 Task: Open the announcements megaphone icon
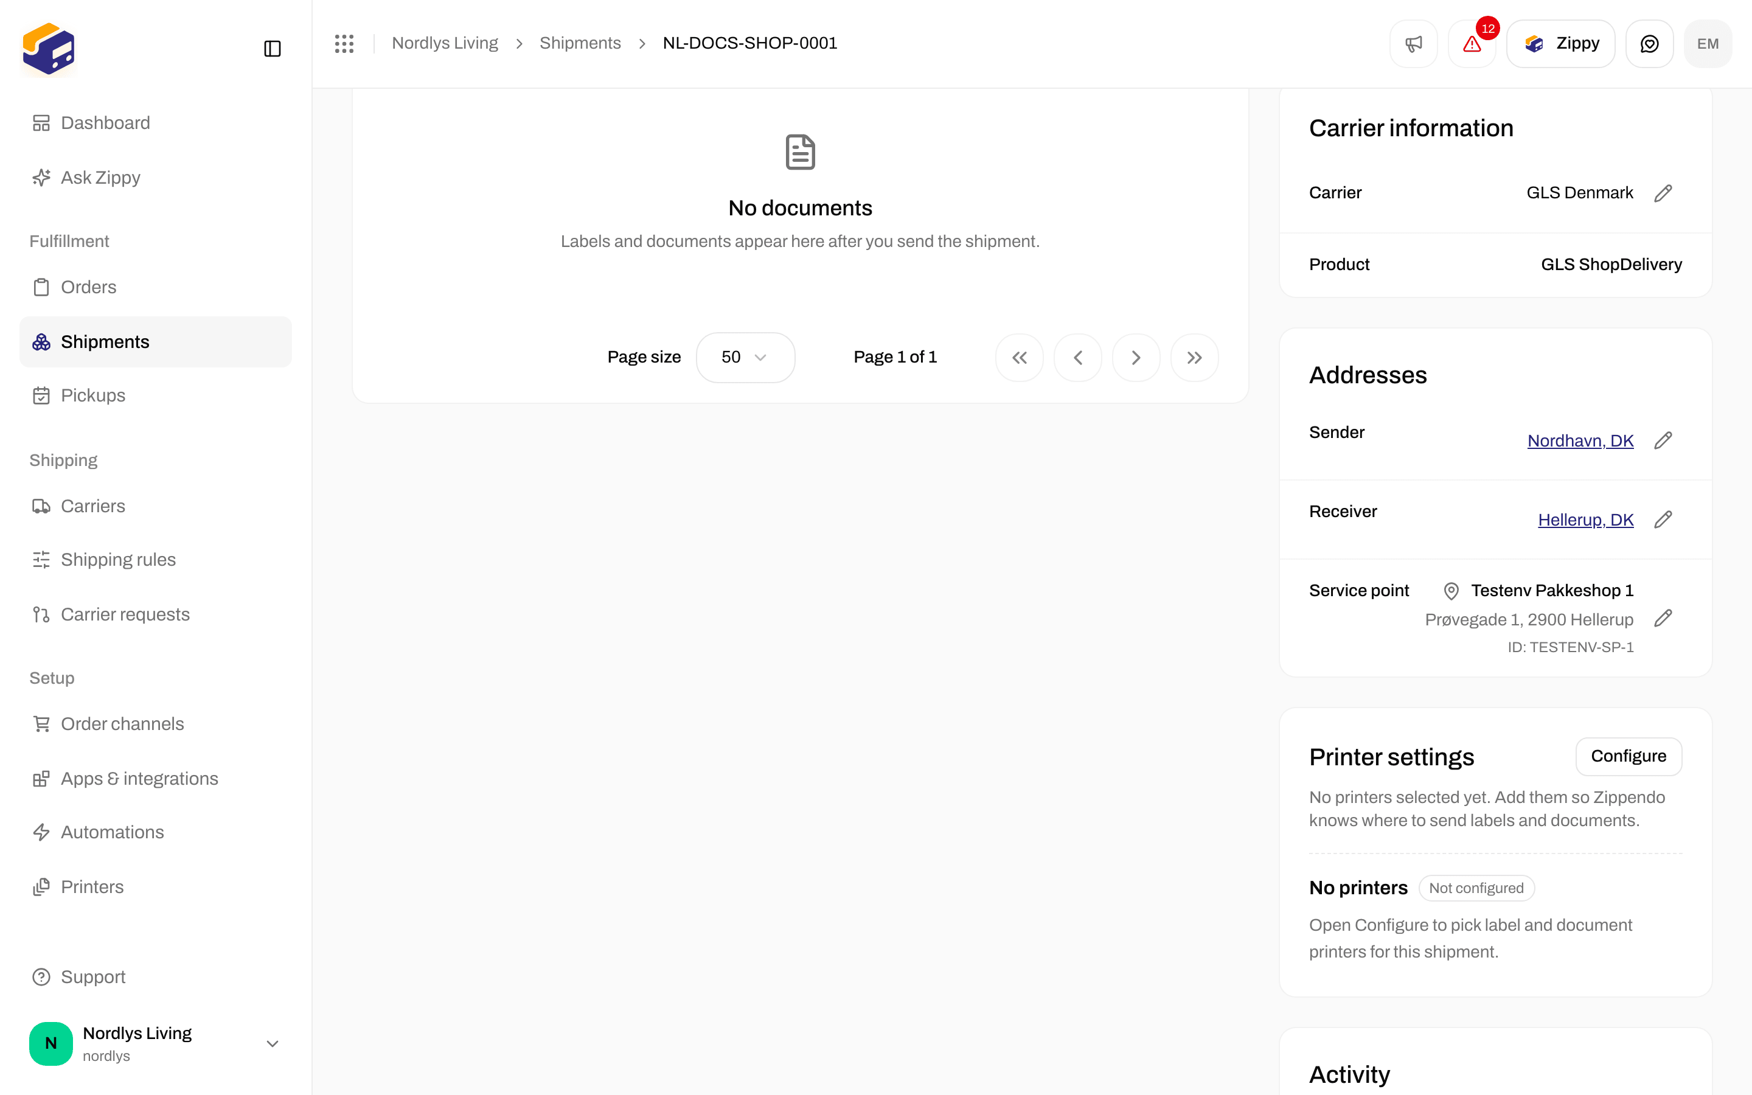[1413, 43]
